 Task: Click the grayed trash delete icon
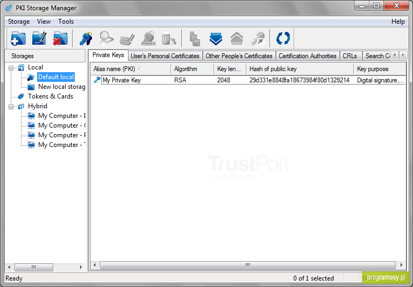pyautogui.click(x=169, y=39)
